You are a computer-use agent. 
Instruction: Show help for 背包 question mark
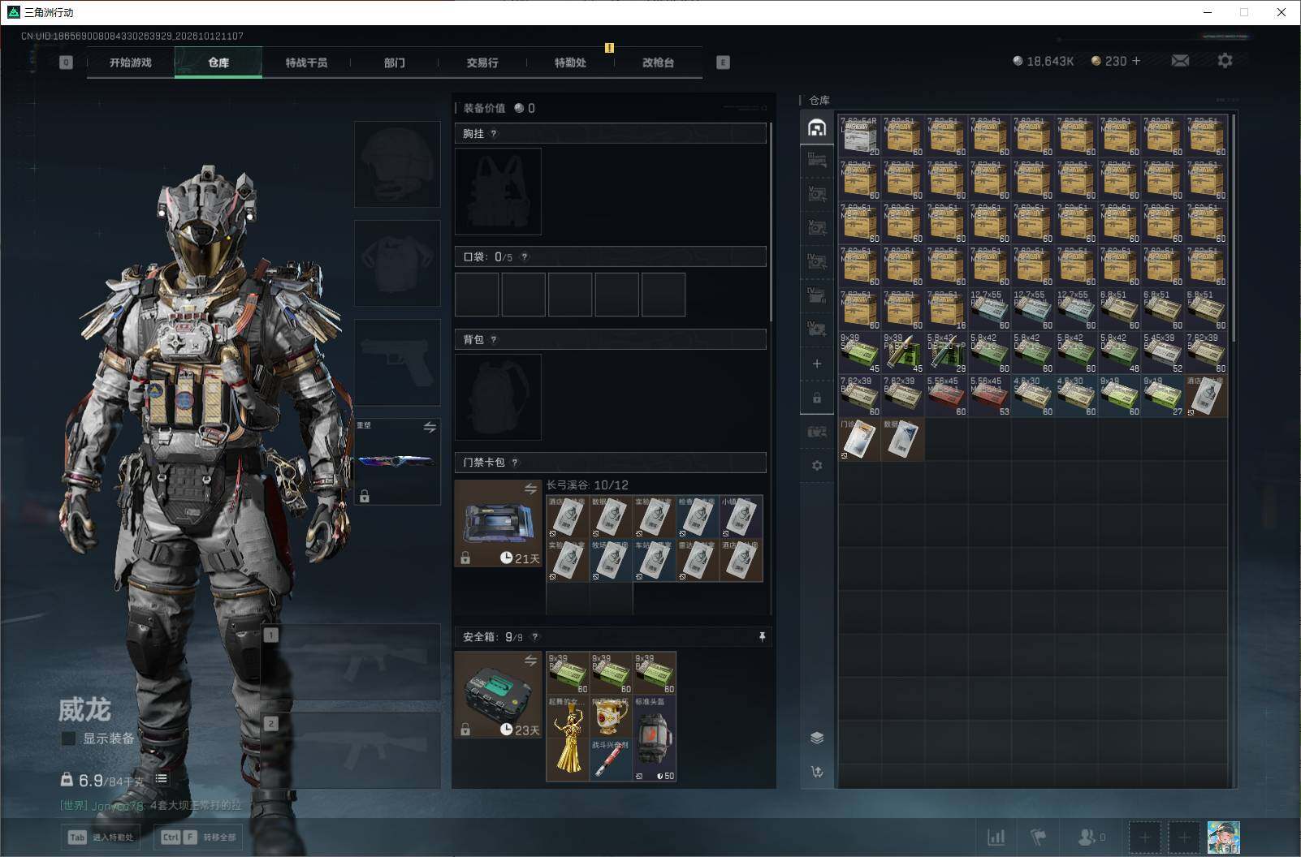[x=494, y=340]
